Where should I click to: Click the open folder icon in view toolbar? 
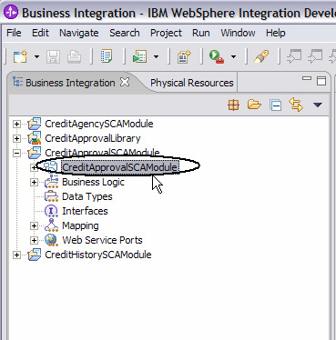pos(254,105)
